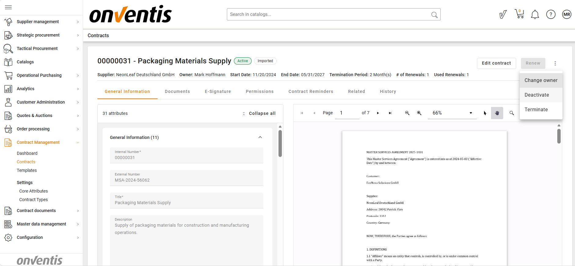Collapse the General Information (11) section
The image size is (575, 266).
[x=260, y=137]
